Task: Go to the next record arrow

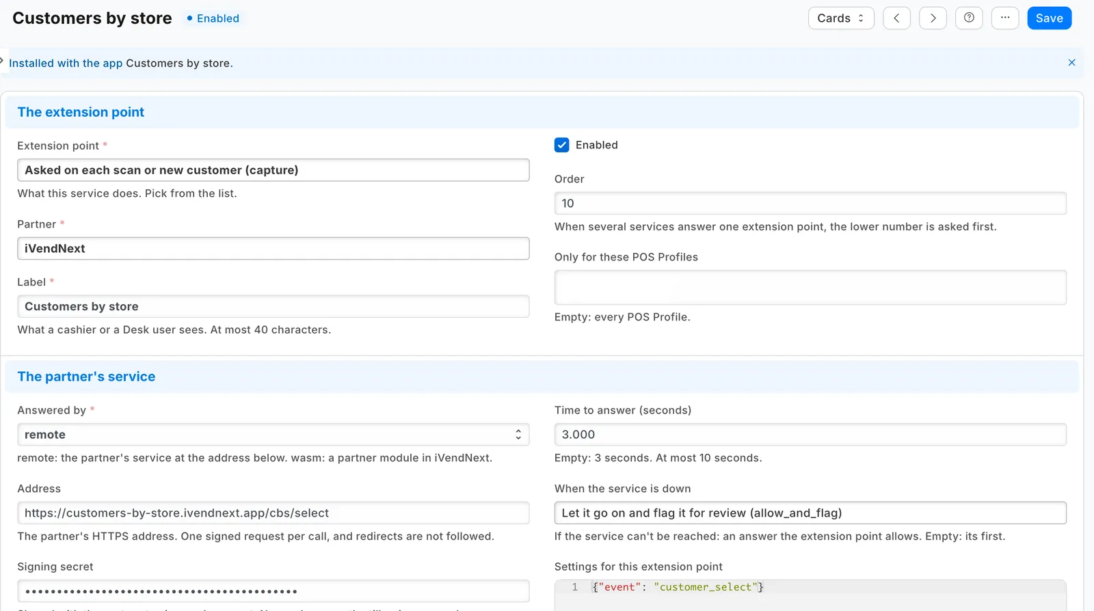Action: [933, 18]
